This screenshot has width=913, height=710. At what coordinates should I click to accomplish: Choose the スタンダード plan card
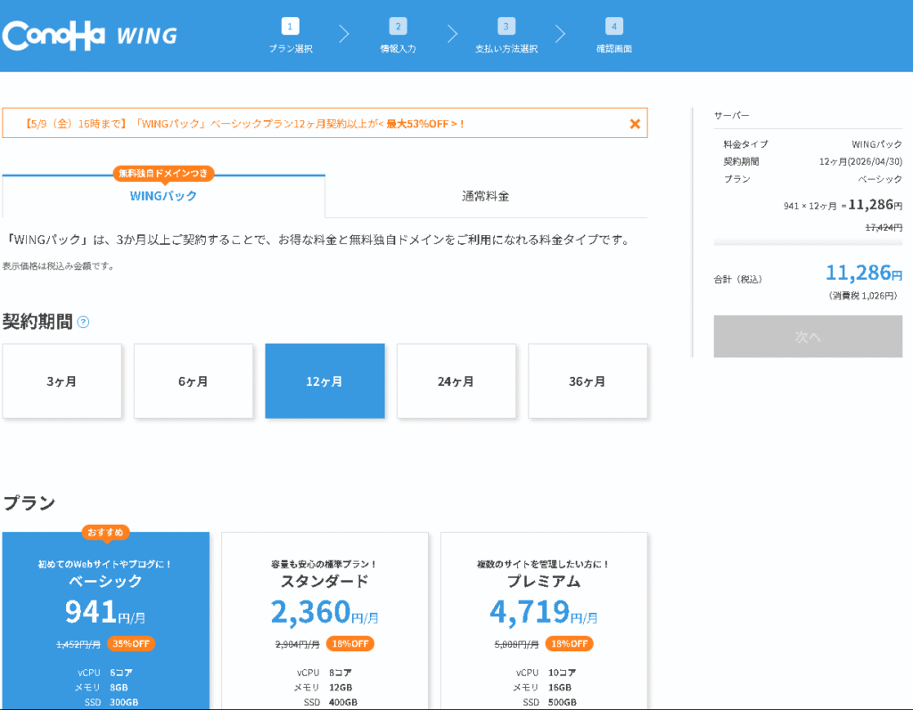[x=325, y=620]
